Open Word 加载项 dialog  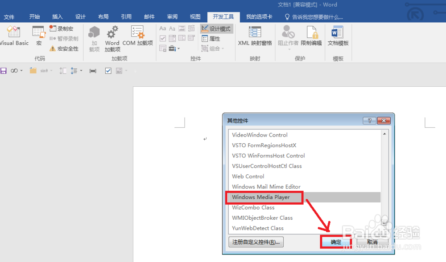click(x=112, y=39)
